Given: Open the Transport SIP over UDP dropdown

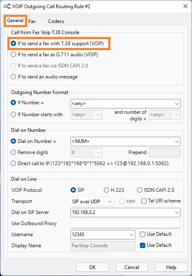Looking at the screenshot, I should [x=92, y=201].
